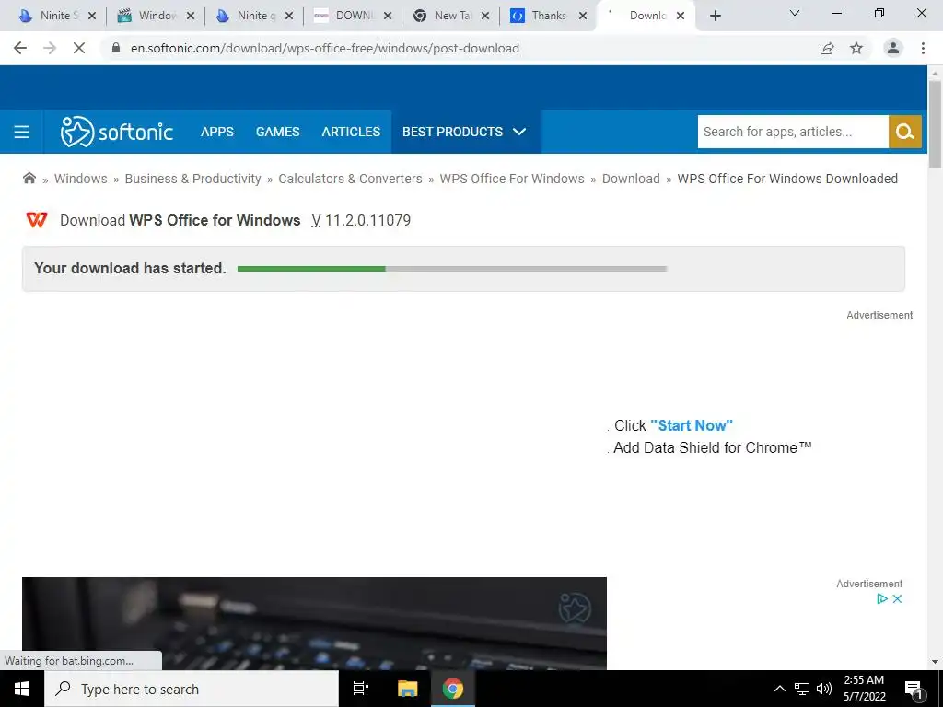
Task: Bookmark this page with the star icon
Action: pos(856,48)
